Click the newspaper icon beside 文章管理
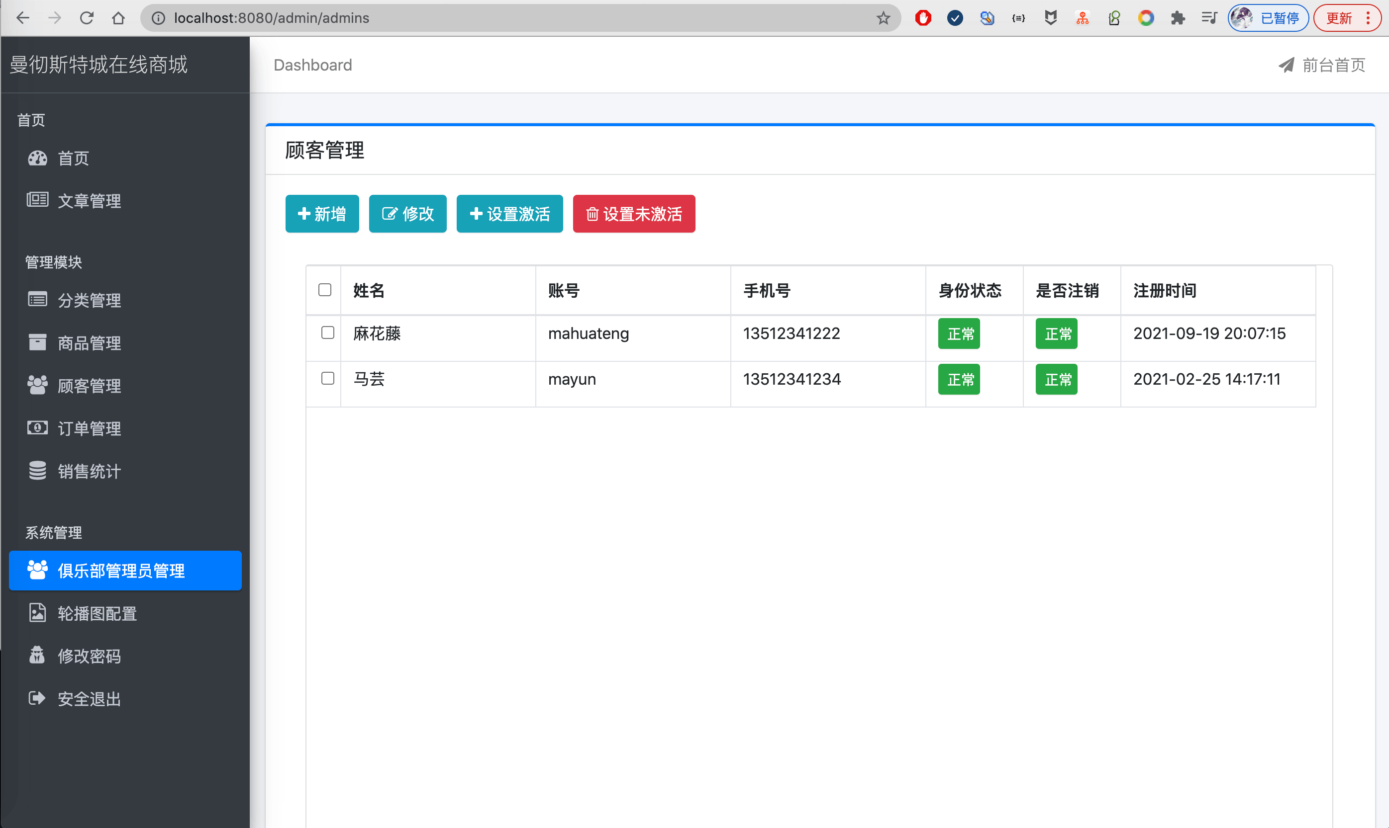Image resolution: width=1389 pixels, height=828 pixels. click(x=37, y=200)
